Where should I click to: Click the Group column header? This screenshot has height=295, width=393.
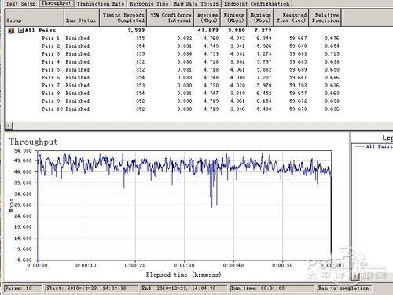coord(35,17)
